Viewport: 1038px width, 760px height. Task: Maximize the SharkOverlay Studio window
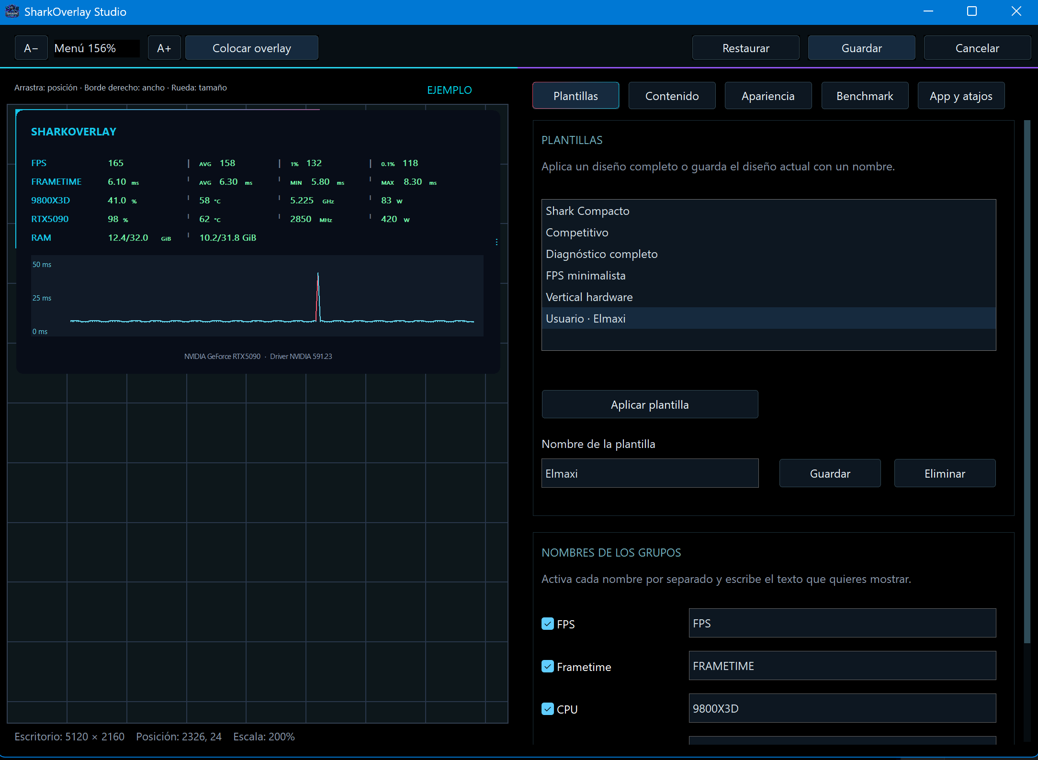coord(972,11)
